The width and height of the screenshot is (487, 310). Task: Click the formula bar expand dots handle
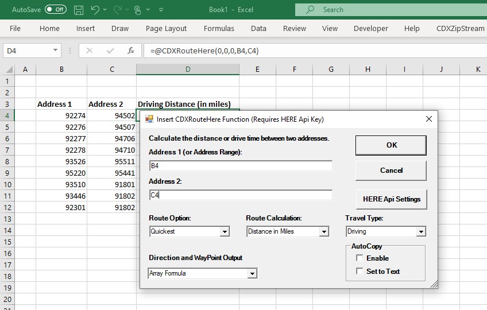70,51
